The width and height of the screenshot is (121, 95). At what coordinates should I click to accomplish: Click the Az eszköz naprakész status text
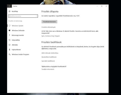pos(60,16)
